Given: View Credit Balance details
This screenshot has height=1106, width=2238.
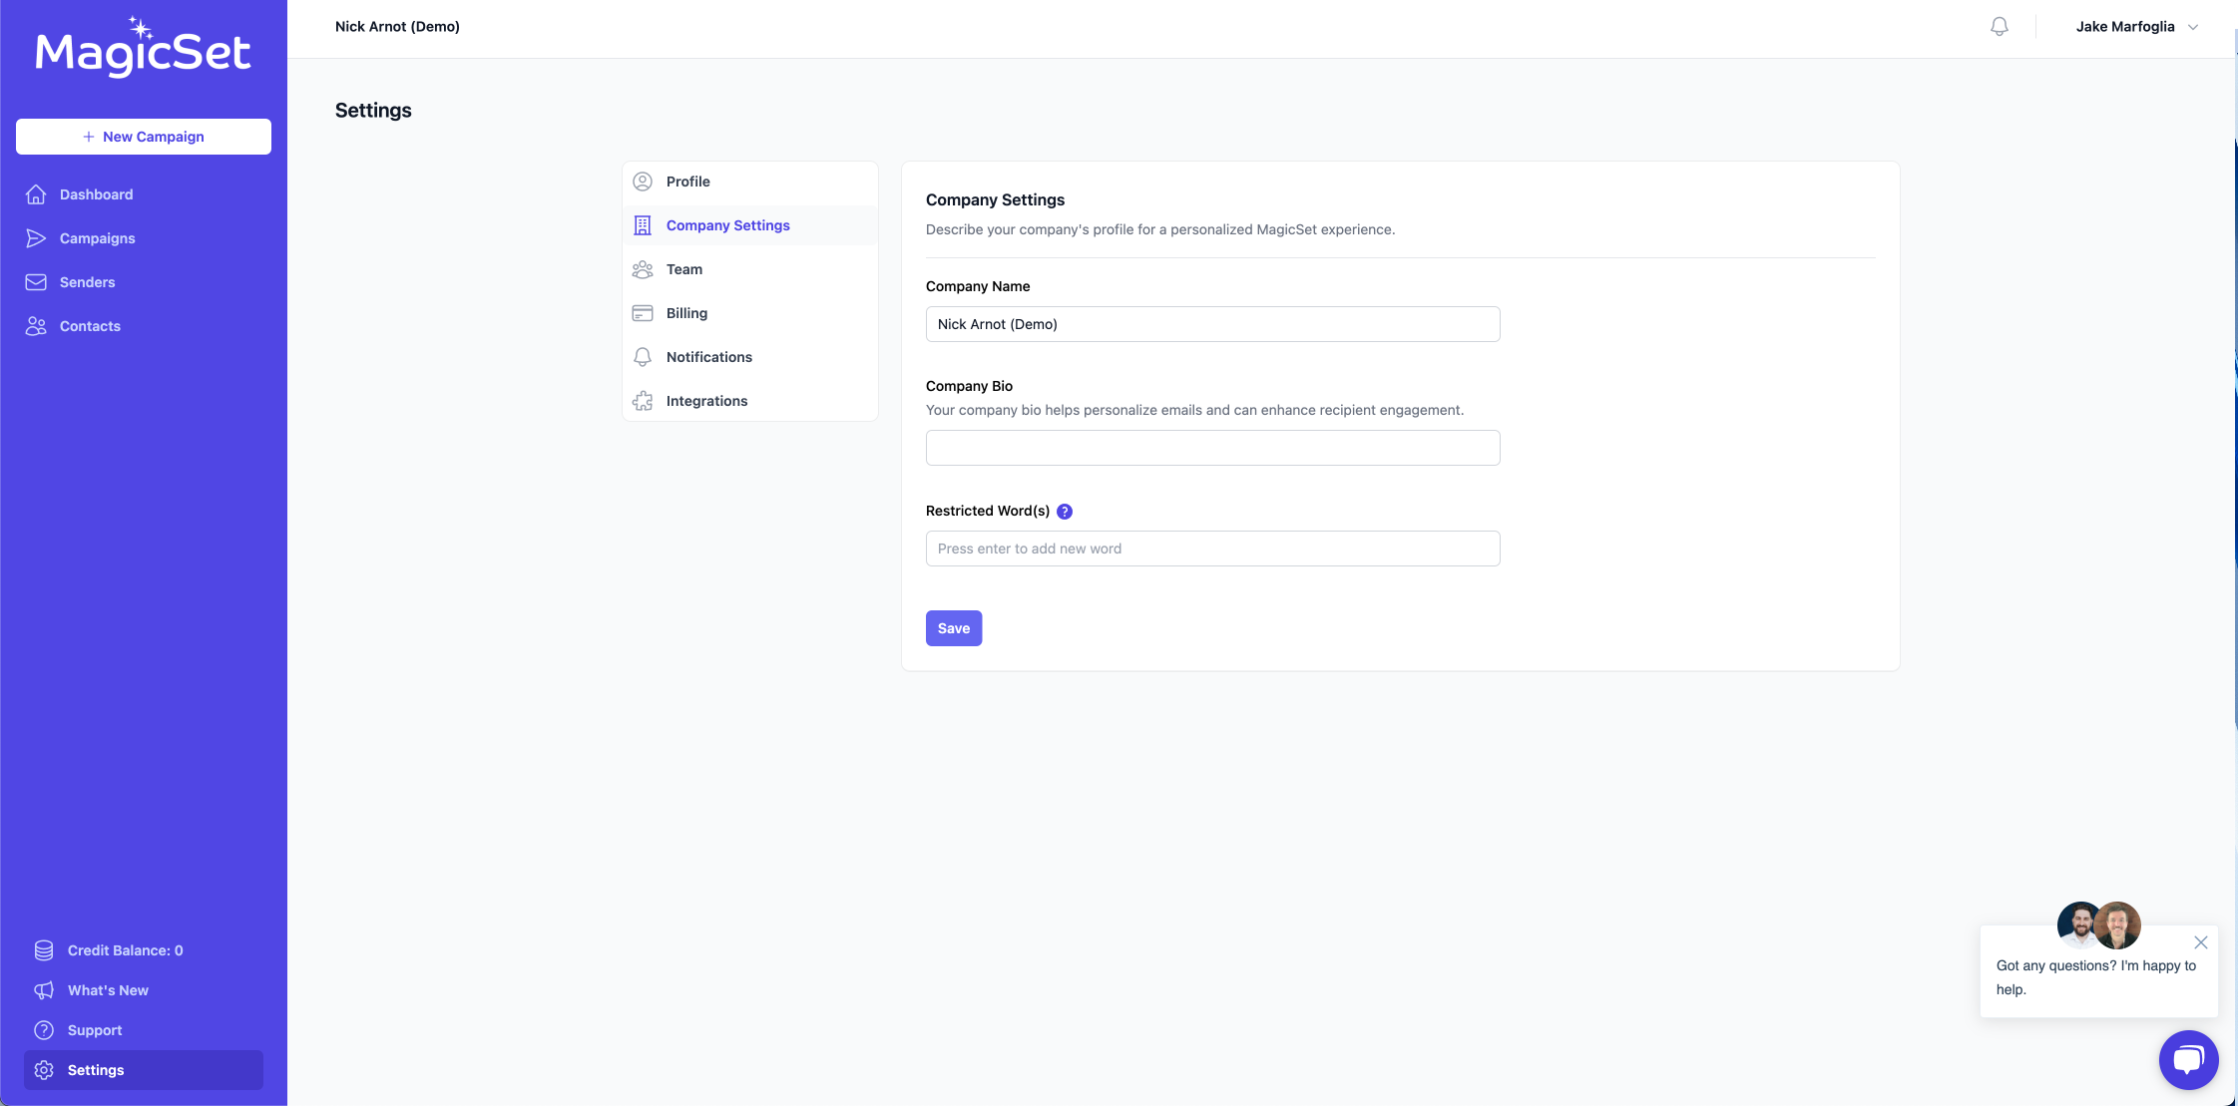Looking at the screenshot, I should (144, 950).
